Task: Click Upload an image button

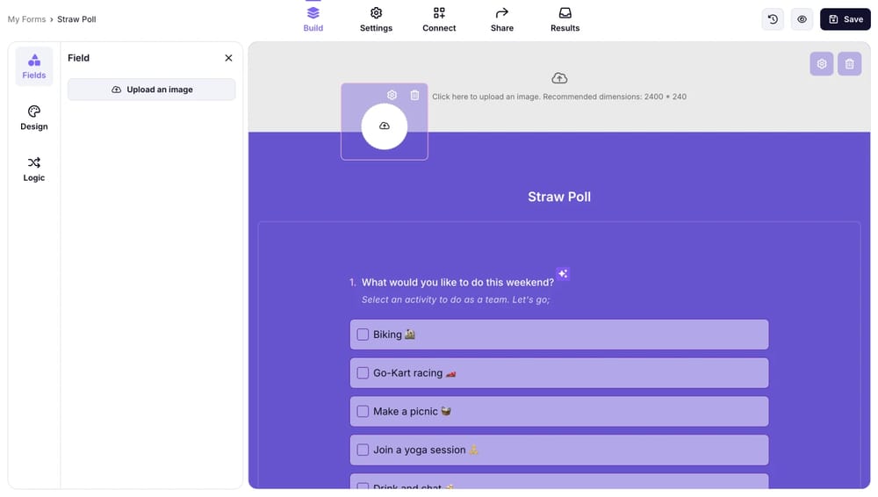Action: pyautogui.click(x=152, y=90)
